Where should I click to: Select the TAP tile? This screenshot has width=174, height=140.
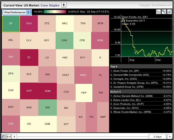click(x=11, y=57)
